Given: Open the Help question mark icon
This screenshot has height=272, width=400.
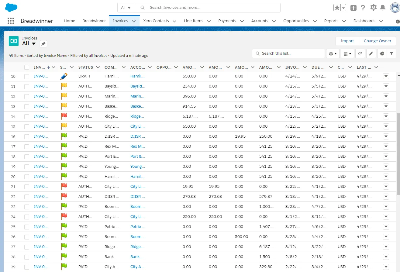Looking at the screenshot, I should [x=363, y=8].
